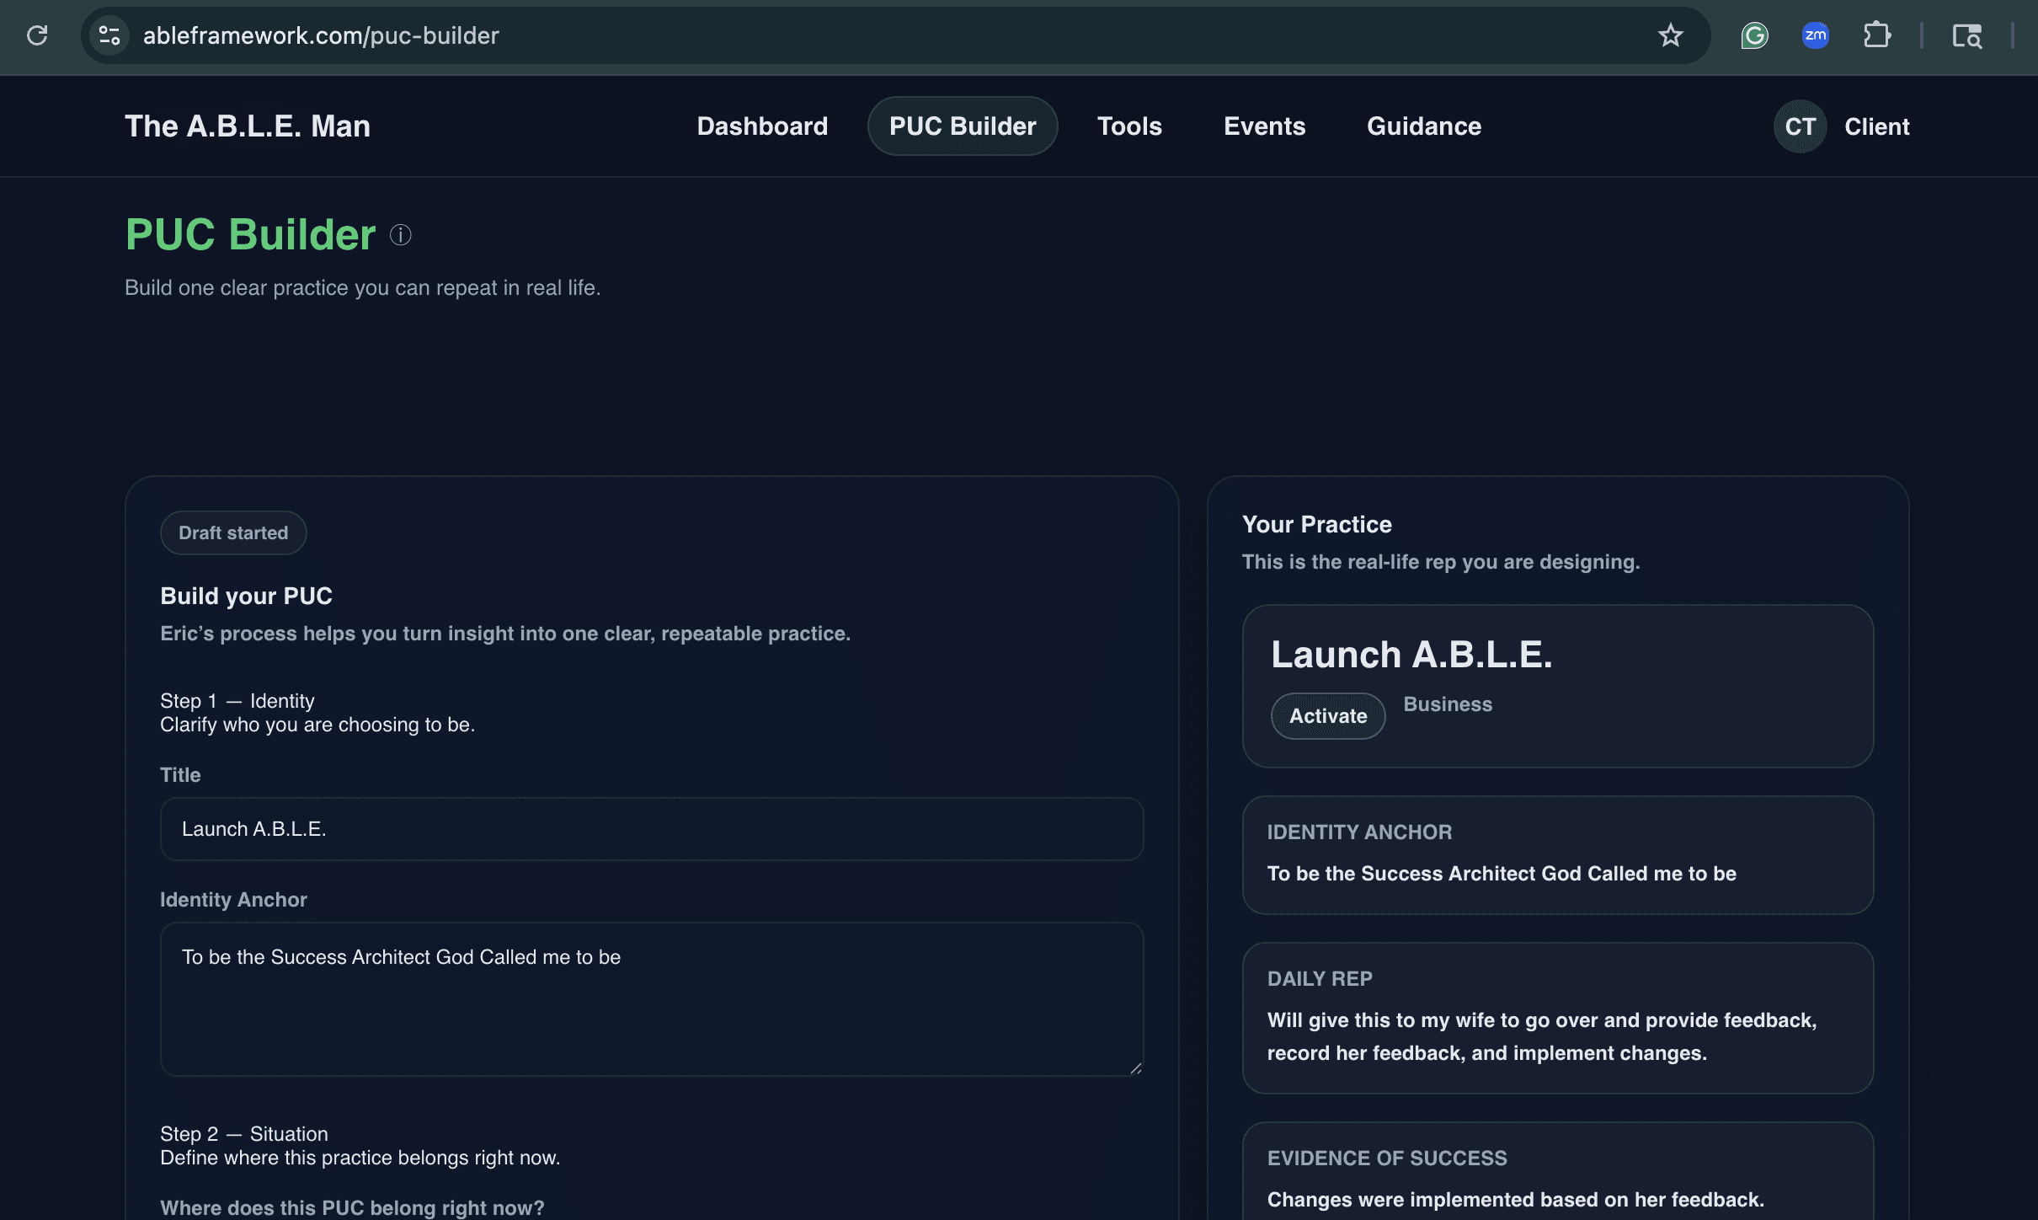Image resolution: width=2038 pixels, height=1220 pixels.
Task: Click the Zoom extension icon
Action: 1815,35
